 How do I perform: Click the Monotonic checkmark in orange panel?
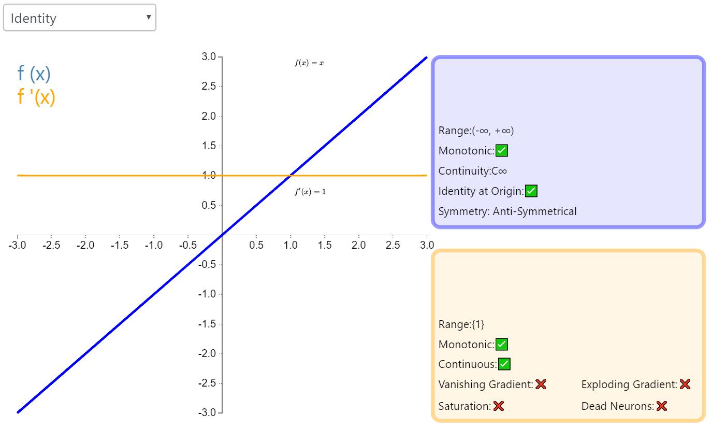pos(501,345)
